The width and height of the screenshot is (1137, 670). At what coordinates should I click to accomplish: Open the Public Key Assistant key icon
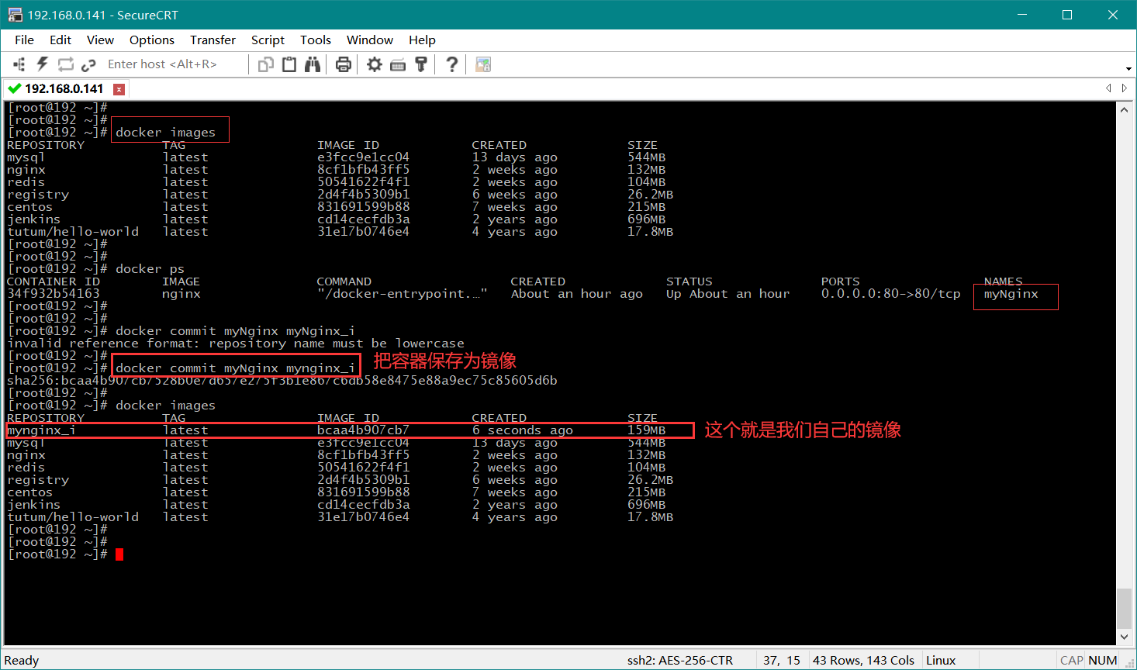coord(421,64)
